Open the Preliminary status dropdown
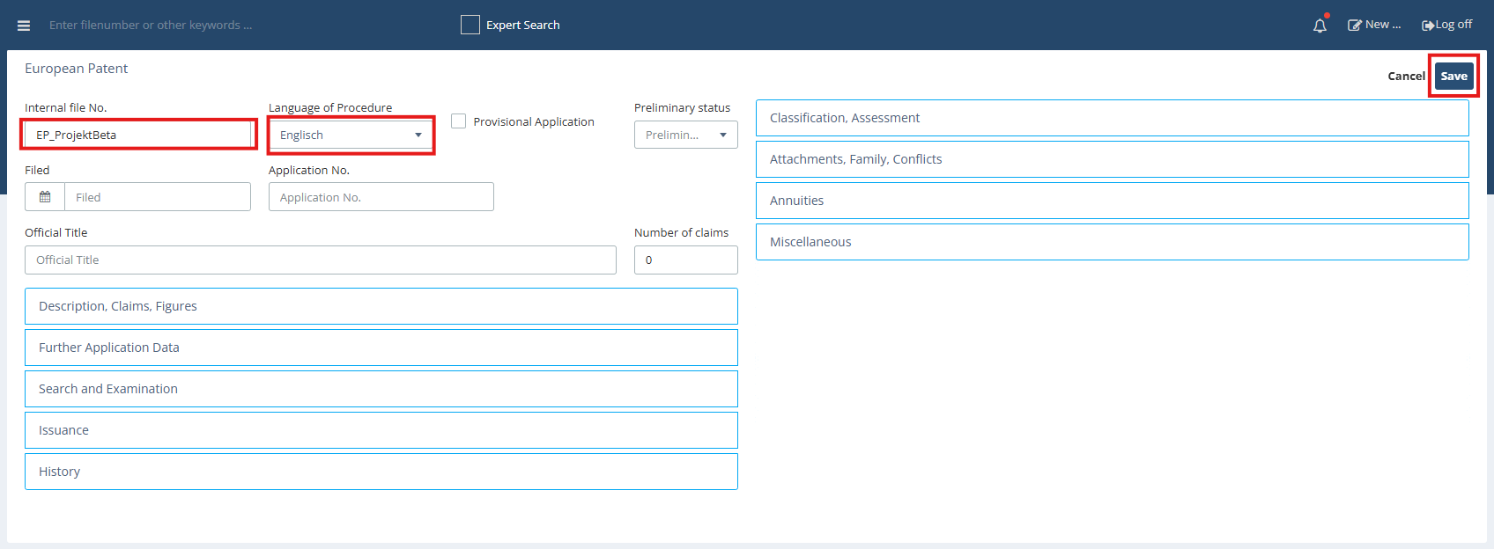The height and width of the screenshot is (549, 1494). 685,135
